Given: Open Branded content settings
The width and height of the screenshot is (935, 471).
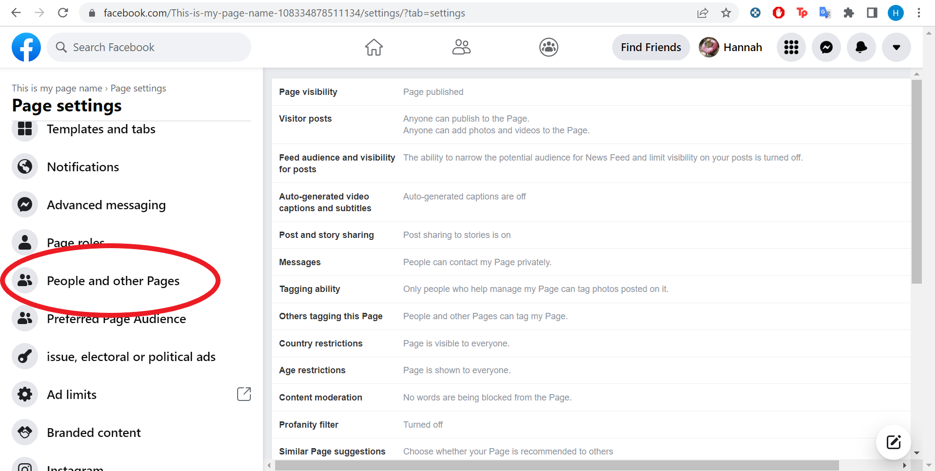Looking at the screenshot, I should coord(131,433).
